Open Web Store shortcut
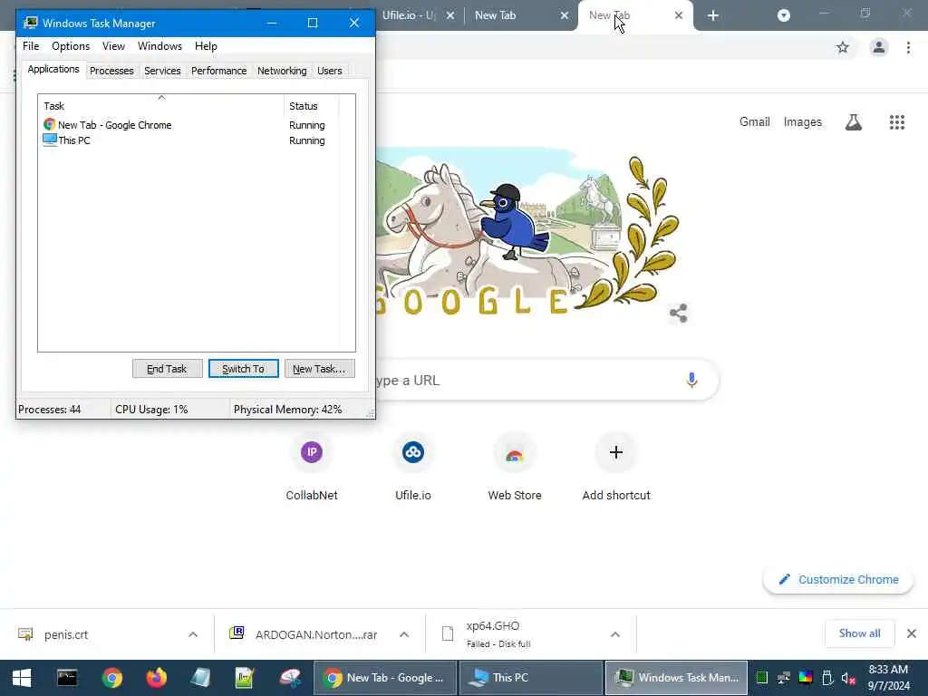The height and width of the screenshot is (696, 928). [515, 468]
